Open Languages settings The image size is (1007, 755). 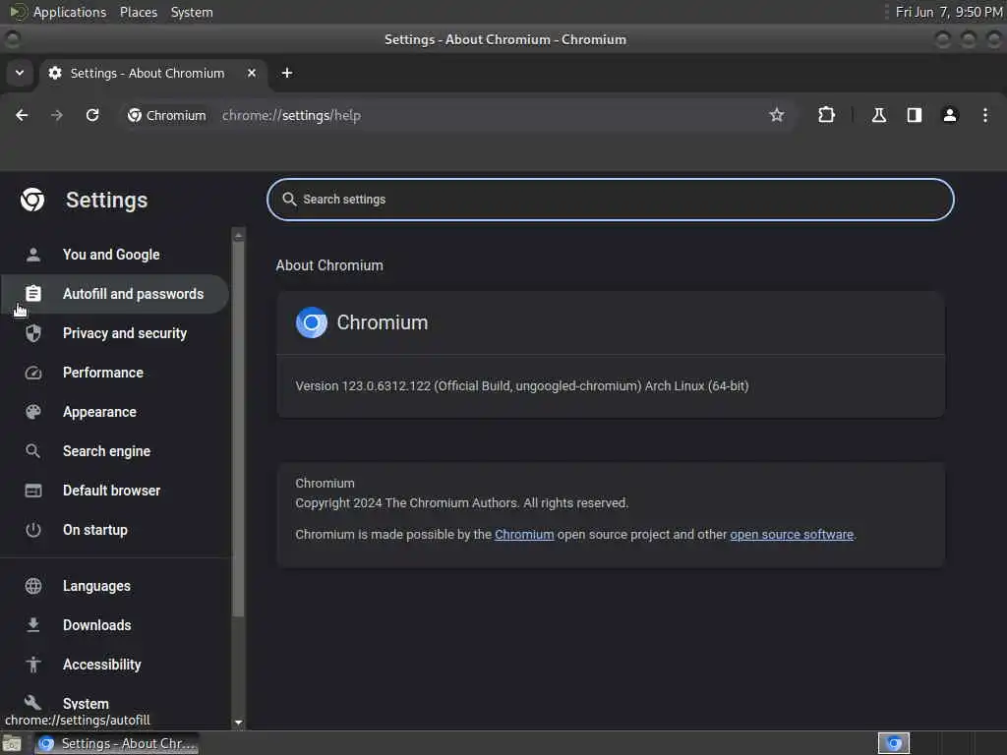114,586
